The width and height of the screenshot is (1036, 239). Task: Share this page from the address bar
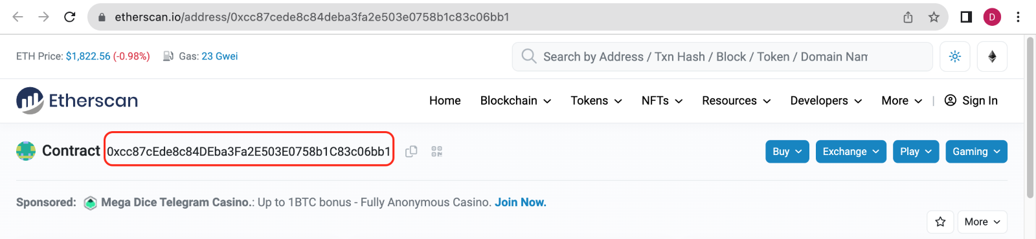pyautogui.click(x=908, y=17)
